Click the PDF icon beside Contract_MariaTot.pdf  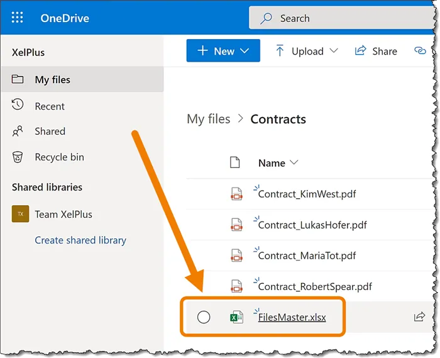[236, 255]
